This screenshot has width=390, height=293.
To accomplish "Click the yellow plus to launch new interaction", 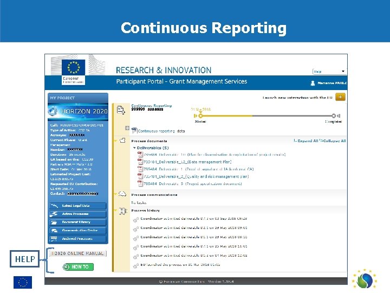I will (340, 97).
